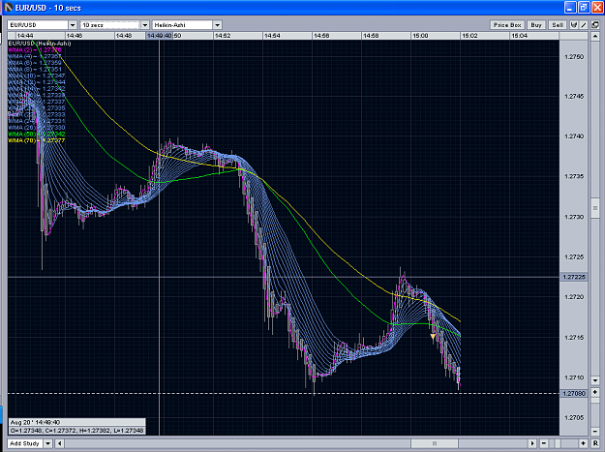Click the Price Box button
This screenshot has width=605, height=452.
[x=507, y=25]
